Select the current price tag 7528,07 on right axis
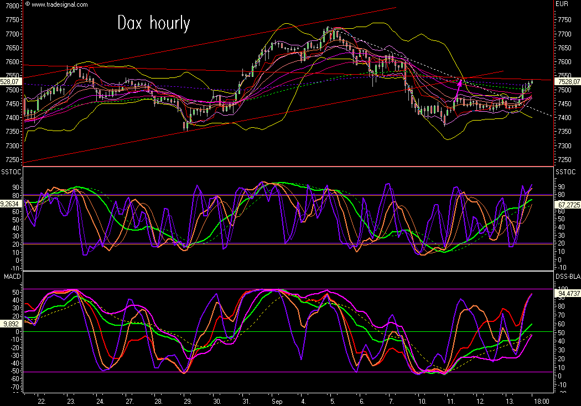Viewport: 581px width, 406px height. point(567,81)
